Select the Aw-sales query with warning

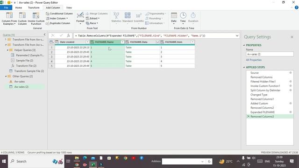click(x=19, y=82)
